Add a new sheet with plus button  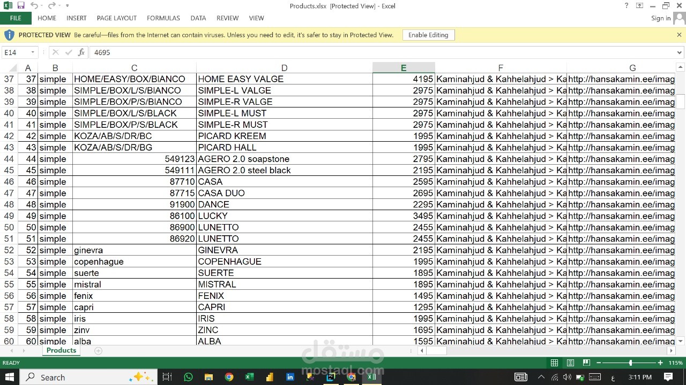(x=98, y=351)
